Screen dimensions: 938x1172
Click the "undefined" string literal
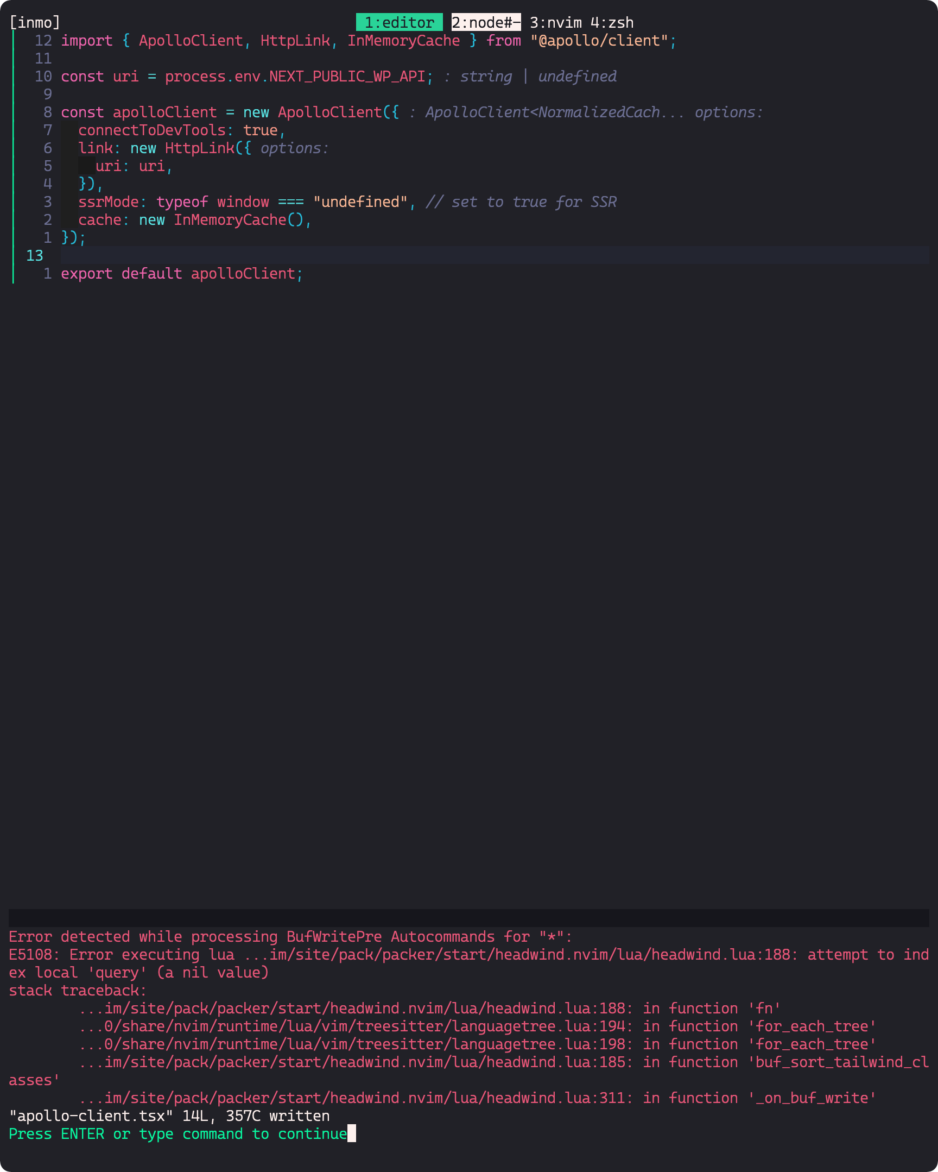click(360, 202)
